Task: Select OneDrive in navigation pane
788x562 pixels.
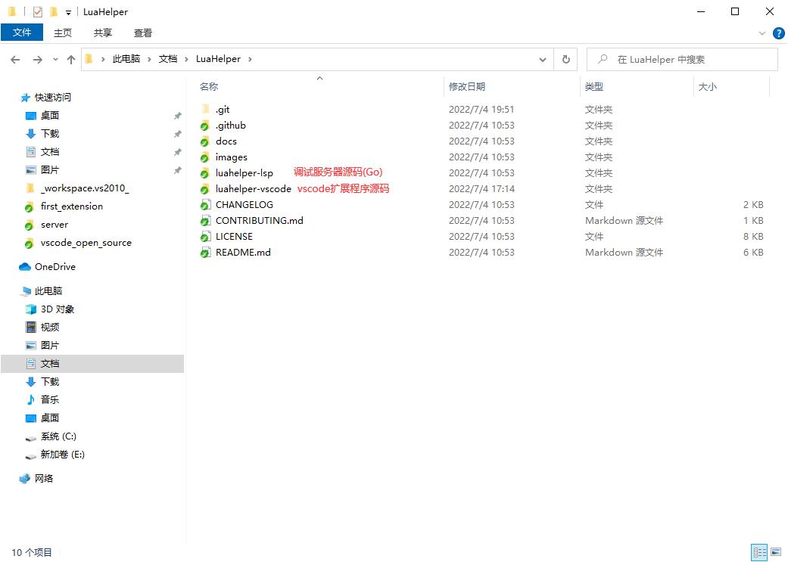Action: tap(55, 267)
